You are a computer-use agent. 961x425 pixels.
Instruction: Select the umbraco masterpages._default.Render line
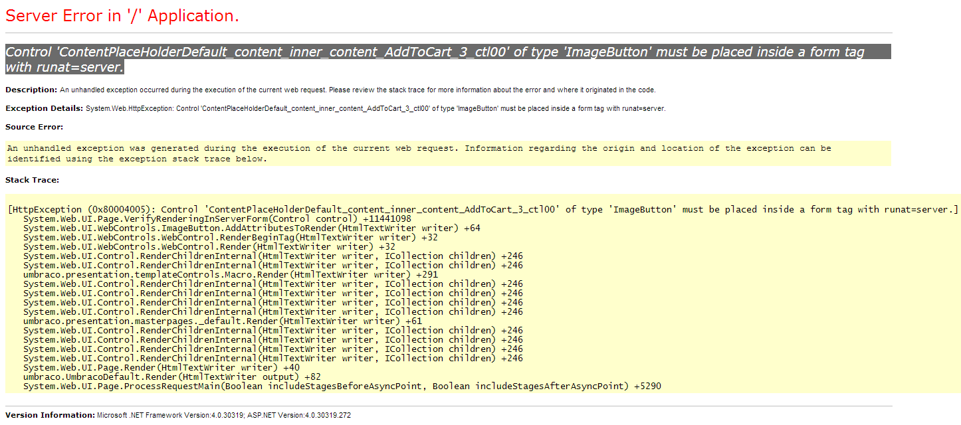[222, 321]
